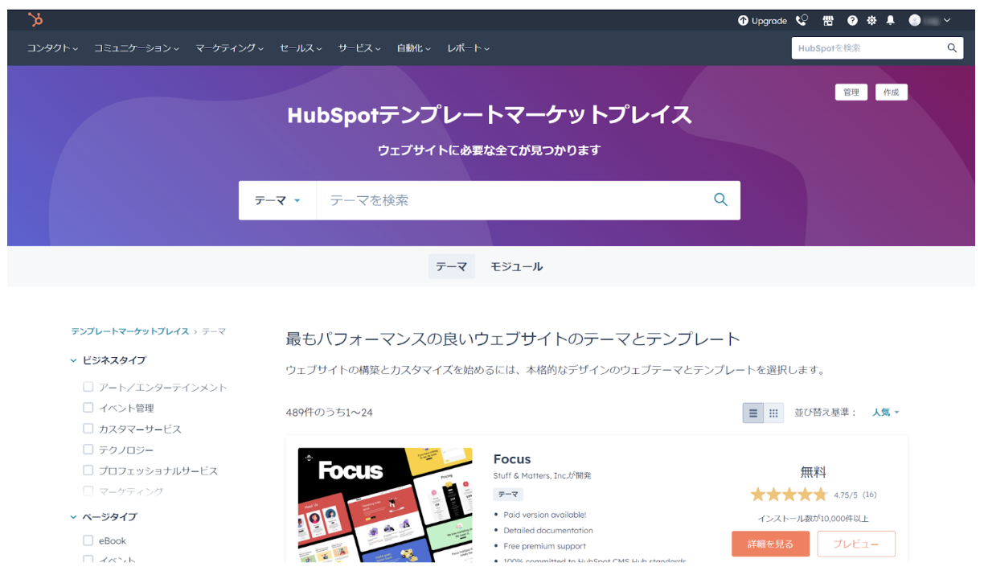Image resolution: width=984 pixels, height=571 pixels.
Task: Open the サービス menu
Action: tap(359, 48)
